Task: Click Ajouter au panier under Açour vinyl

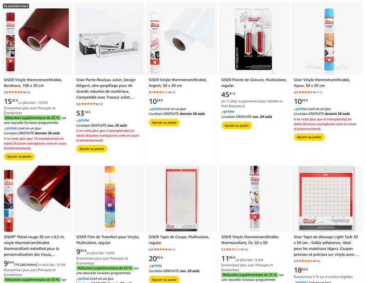Action: (309, 137)
